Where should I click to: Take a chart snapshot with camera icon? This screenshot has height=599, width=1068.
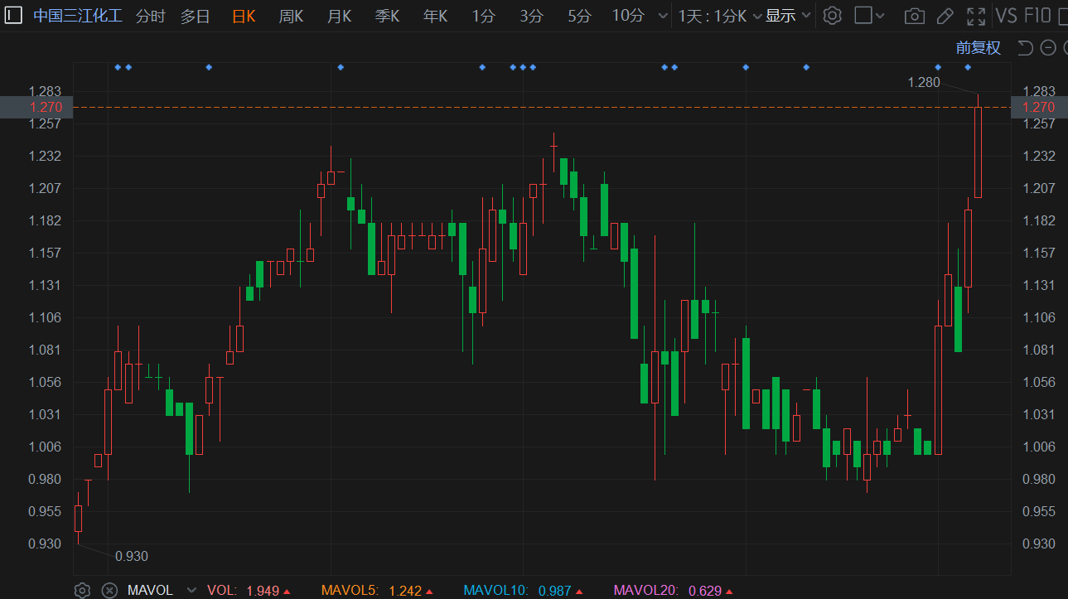914,16
